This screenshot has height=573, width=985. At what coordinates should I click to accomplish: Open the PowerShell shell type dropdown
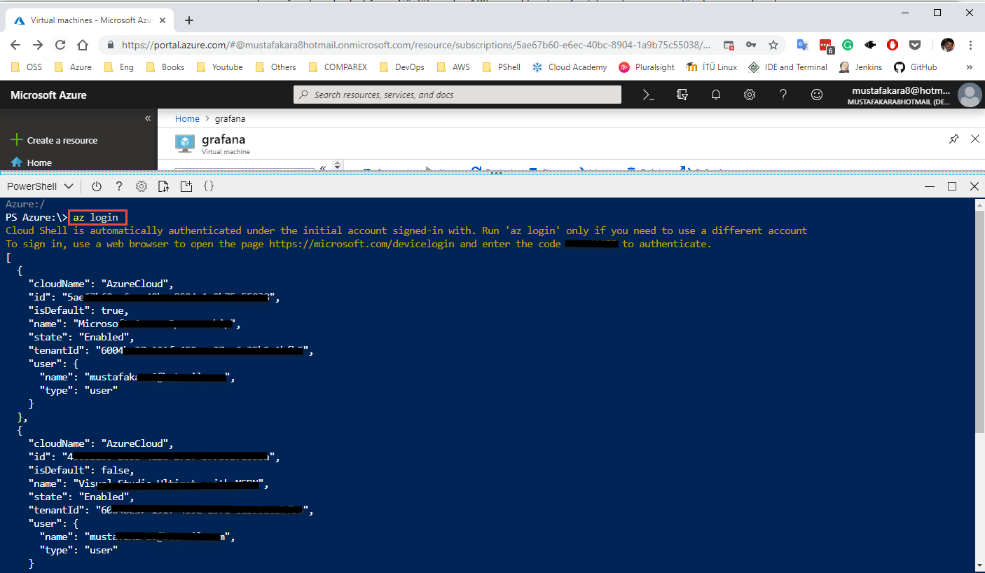(x=40, y=186)
